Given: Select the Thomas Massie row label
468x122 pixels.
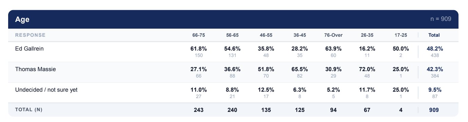Looking at the screenshot, I should [36, 69].
